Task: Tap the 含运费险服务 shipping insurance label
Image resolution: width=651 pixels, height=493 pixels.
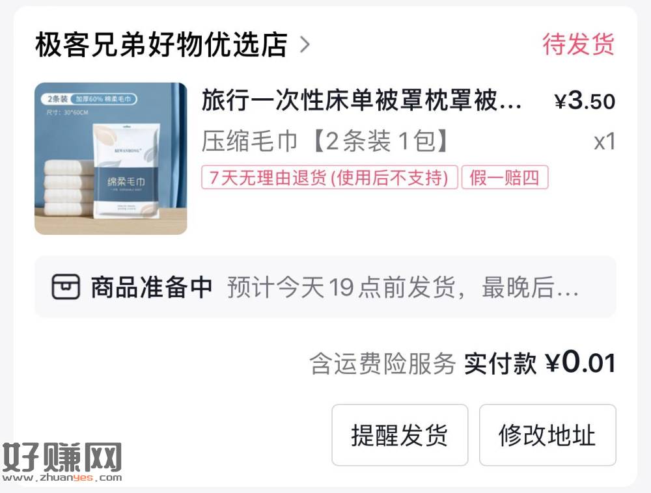Action: (x=382, y=364)
